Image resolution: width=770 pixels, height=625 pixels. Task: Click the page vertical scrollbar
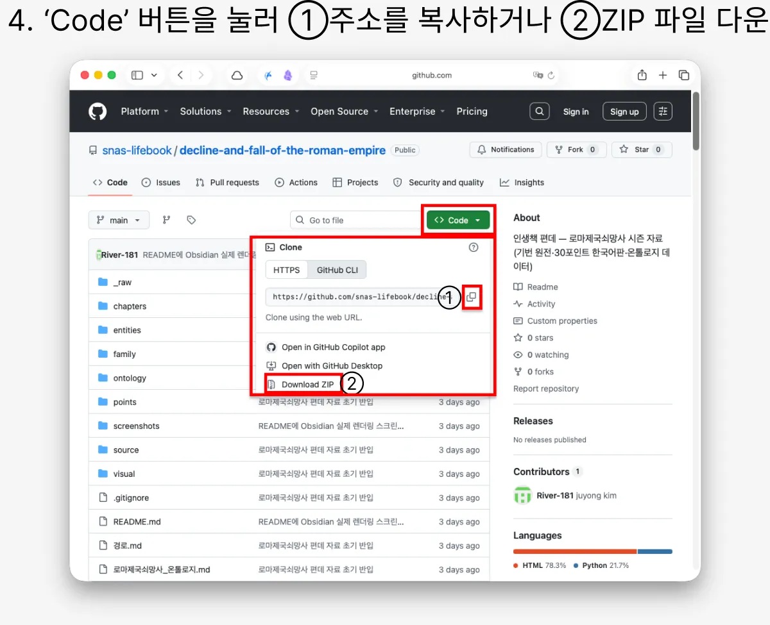696,121
